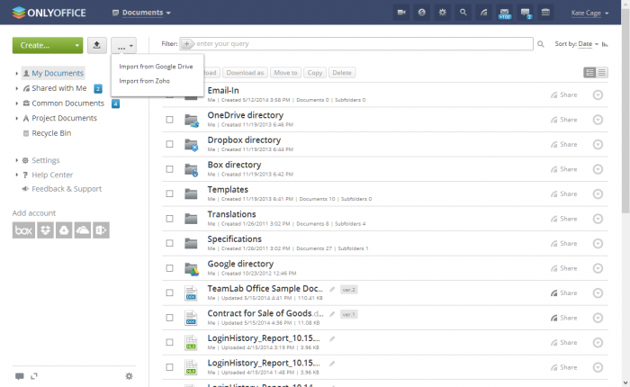Open the Documents module dropdown
Image resolution: width=630 pixels, height=387 pixels.
141,13
